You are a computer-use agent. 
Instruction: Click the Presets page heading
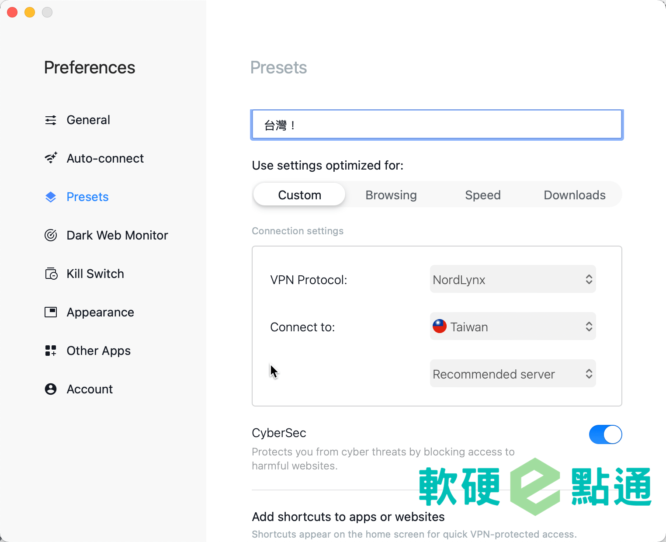pyautogui.click(x=279, y=68)
